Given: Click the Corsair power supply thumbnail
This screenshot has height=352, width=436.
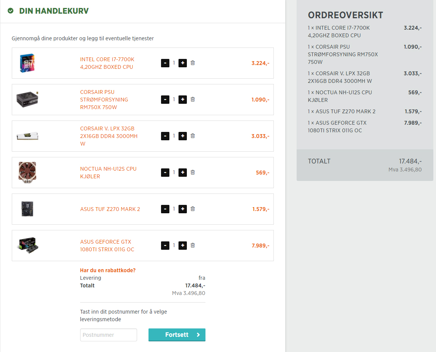Looking at the screenshot, I should 27,99.
